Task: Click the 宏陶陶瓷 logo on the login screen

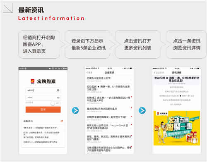Action: tap(43, 81)
